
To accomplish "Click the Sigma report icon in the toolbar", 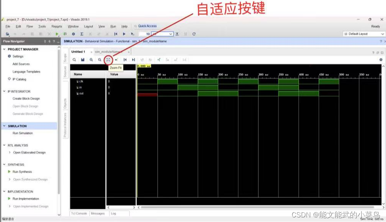I will [82, 34].
